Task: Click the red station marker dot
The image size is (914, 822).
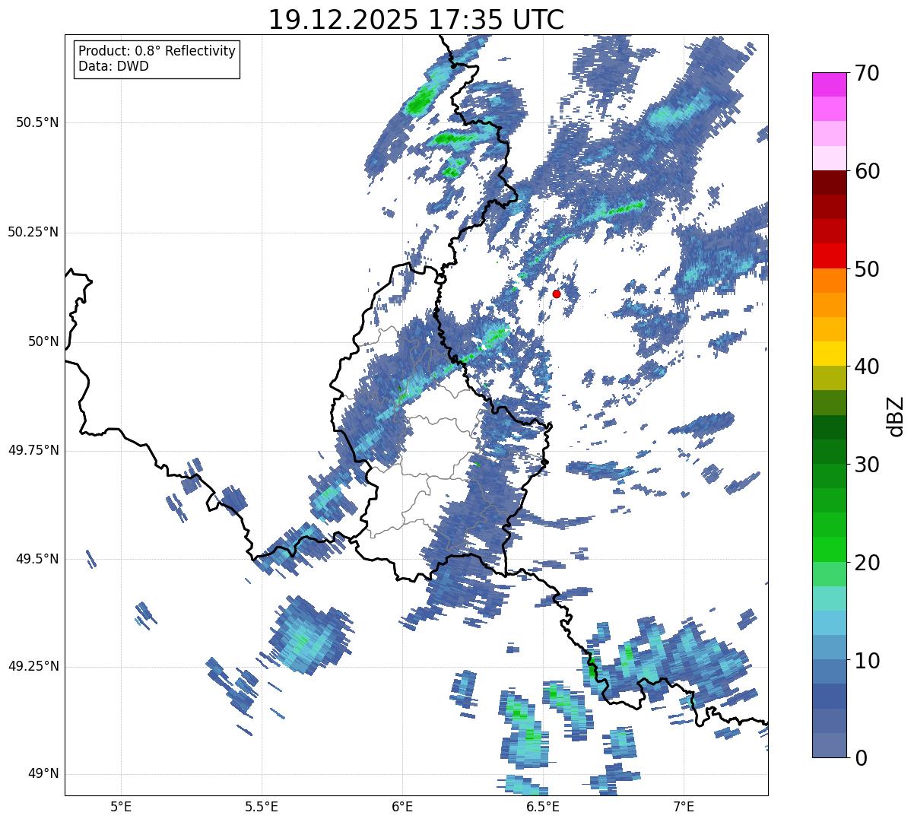Action: click(557, 294)
